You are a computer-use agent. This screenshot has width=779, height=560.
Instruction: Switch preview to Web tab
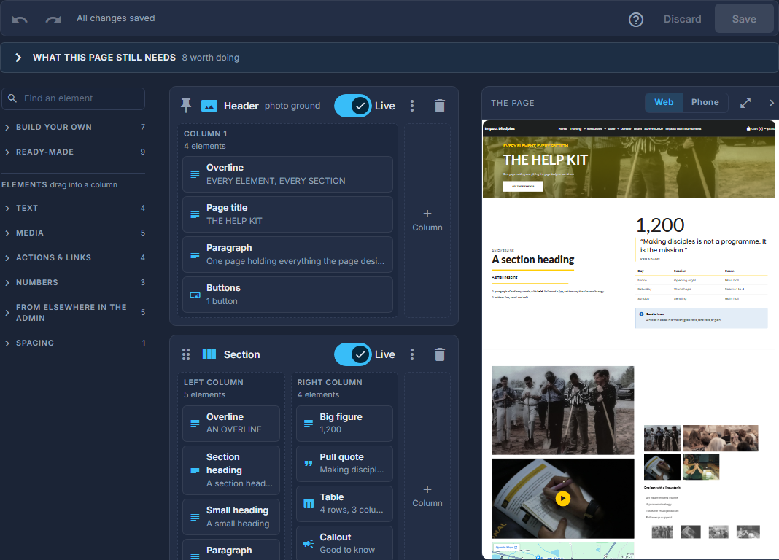click(x=664, y=102)
